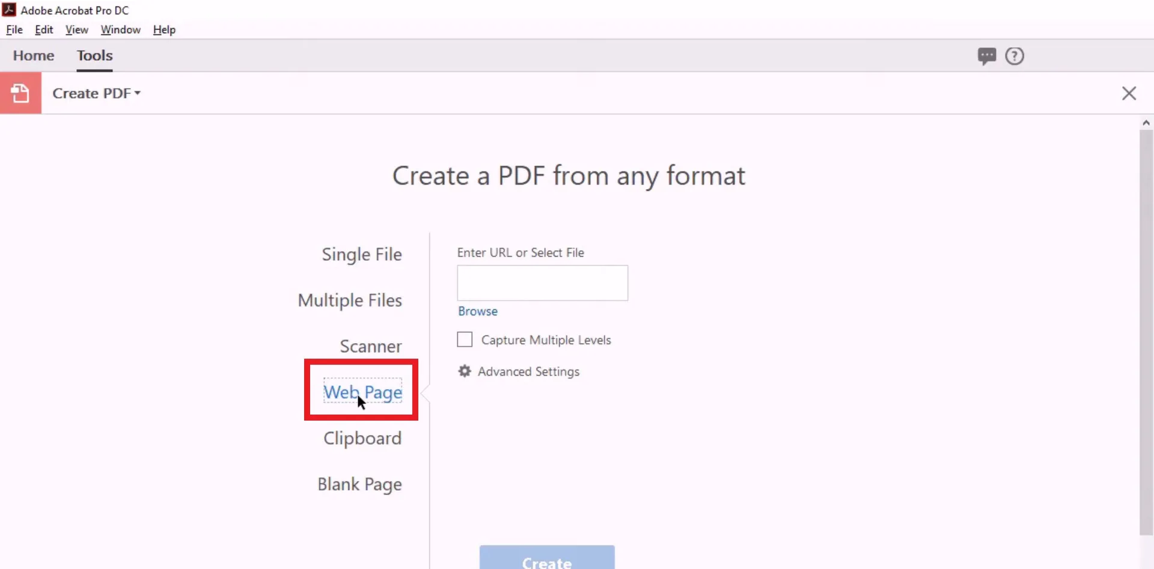Click the Adobe Acrobat logo in title bar

coord(8,10)
